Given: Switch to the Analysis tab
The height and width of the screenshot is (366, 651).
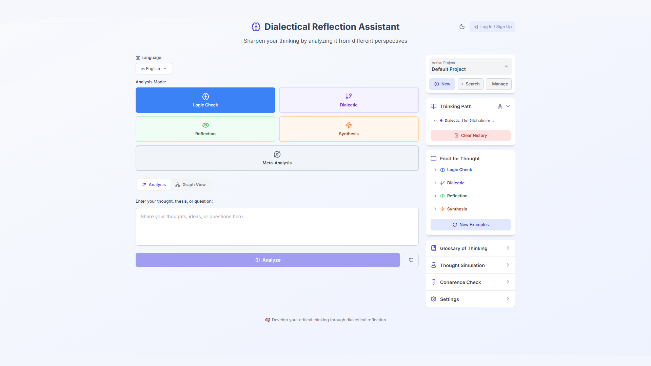Looking at the screenshot, I should [154, 185].
